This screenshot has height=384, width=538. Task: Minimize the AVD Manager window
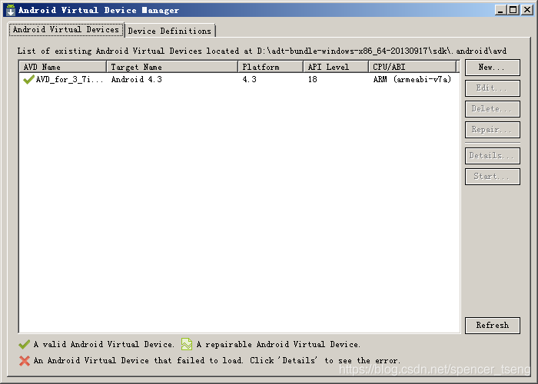click(500, 10)
